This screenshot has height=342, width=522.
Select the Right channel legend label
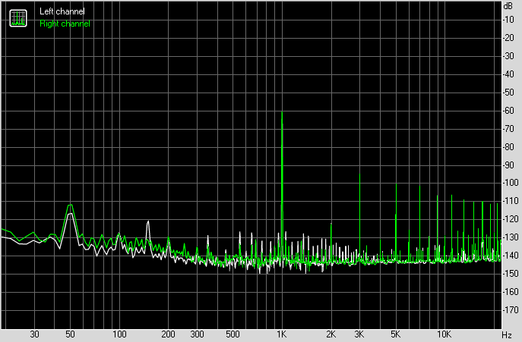tap(65, 24)
